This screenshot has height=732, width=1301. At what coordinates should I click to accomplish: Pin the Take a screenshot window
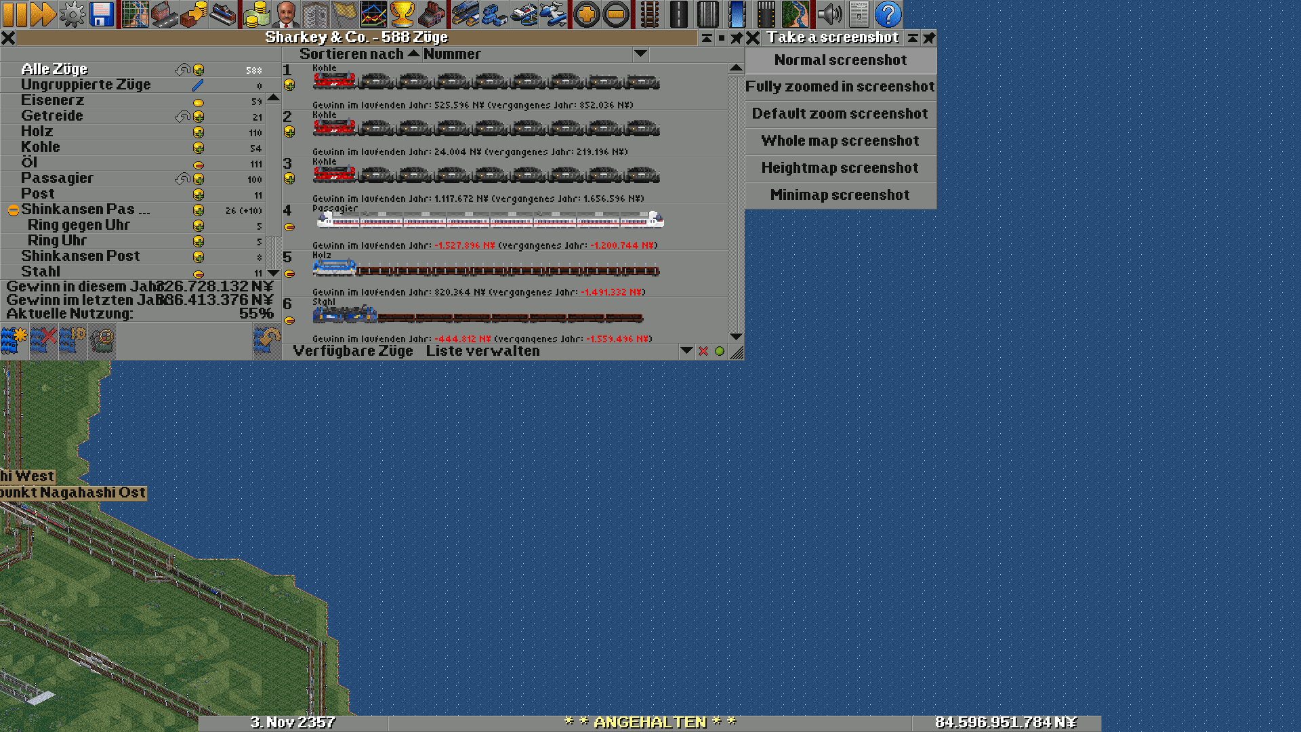930,39
